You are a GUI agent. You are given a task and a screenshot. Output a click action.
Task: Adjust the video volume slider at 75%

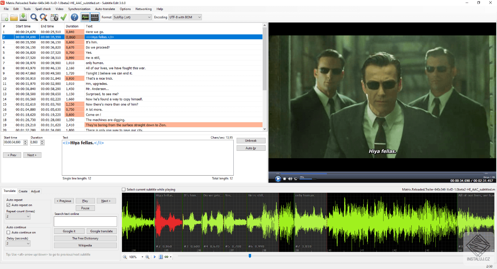308,179
